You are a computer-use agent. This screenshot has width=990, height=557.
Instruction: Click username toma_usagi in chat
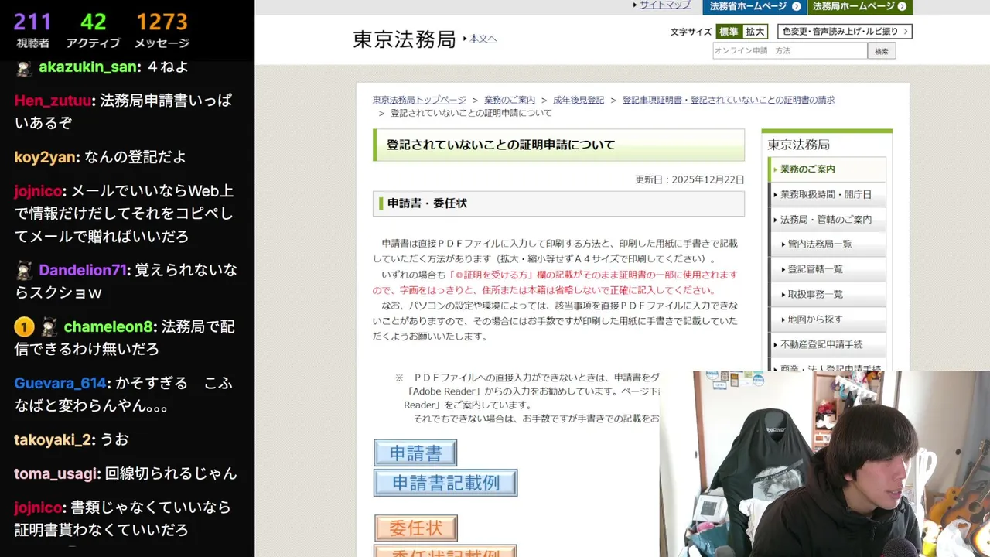pos(56,473)
